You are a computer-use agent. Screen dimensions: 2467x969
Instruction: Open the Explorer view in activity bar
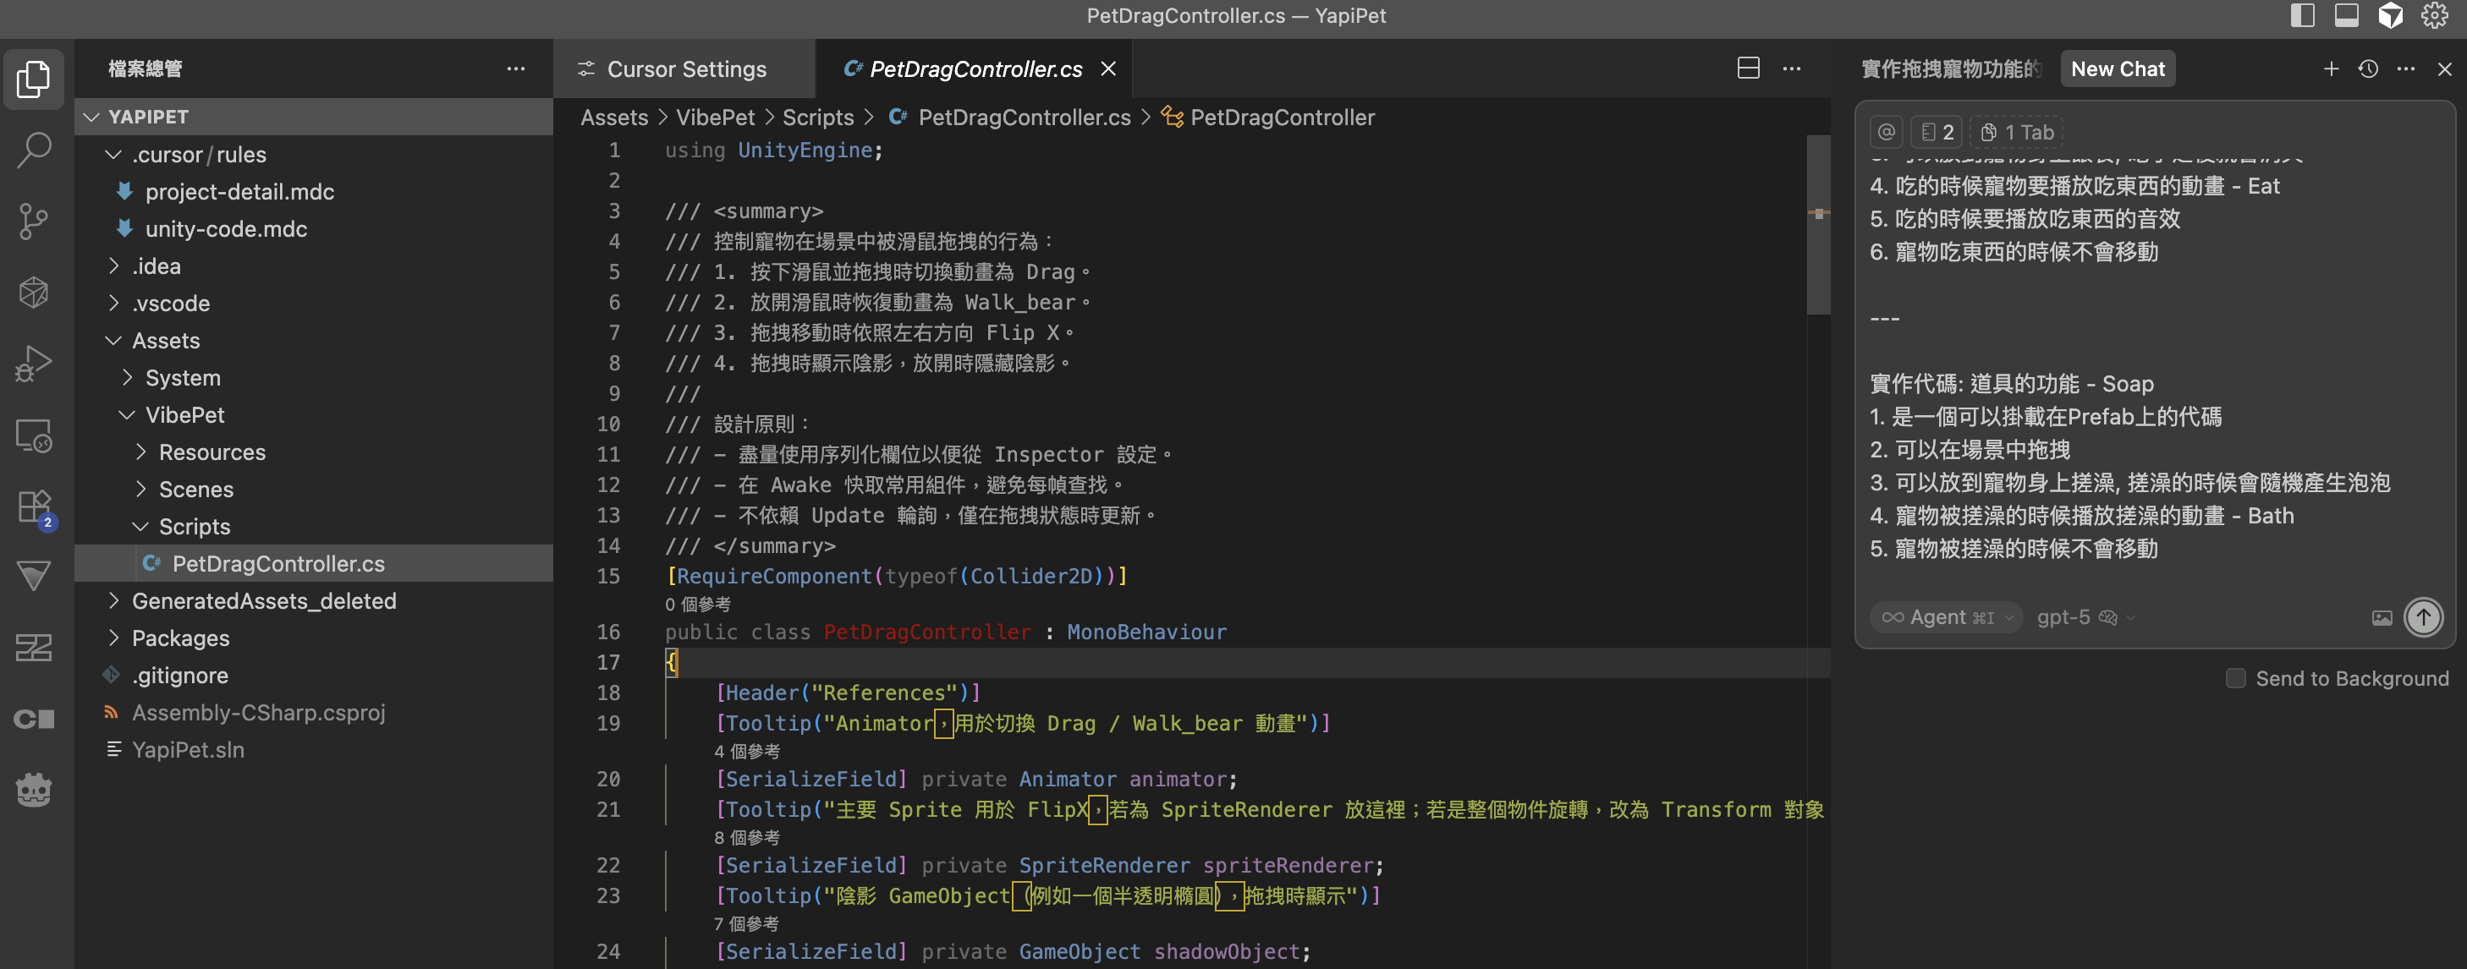tap(35, 79)
